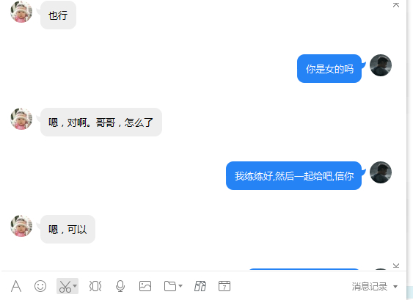Click the 我练练好,然后一起给吧,信你 message bubble

(293, 176)
